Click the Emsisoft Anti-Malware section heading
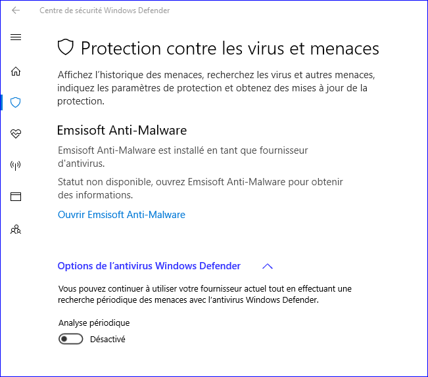The width and height of the screenshot is (428, 377). tap(122, 130)
